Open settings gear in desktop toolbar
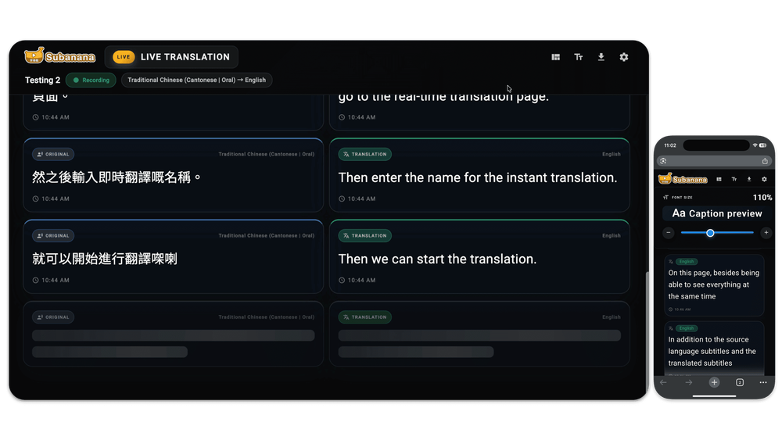 click(624, 57)
